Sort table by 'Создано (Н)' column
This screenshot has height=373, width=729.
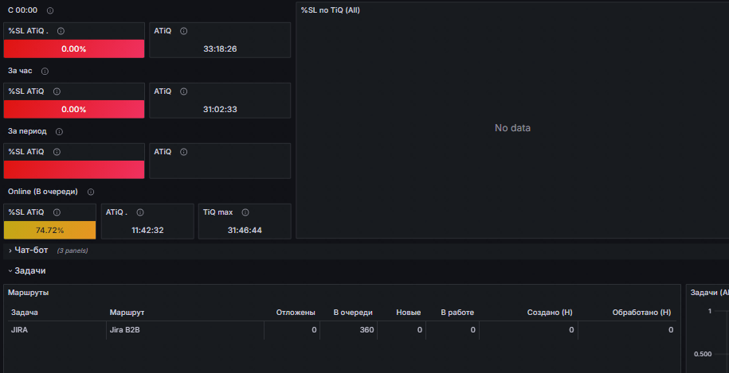coord(550,313)
